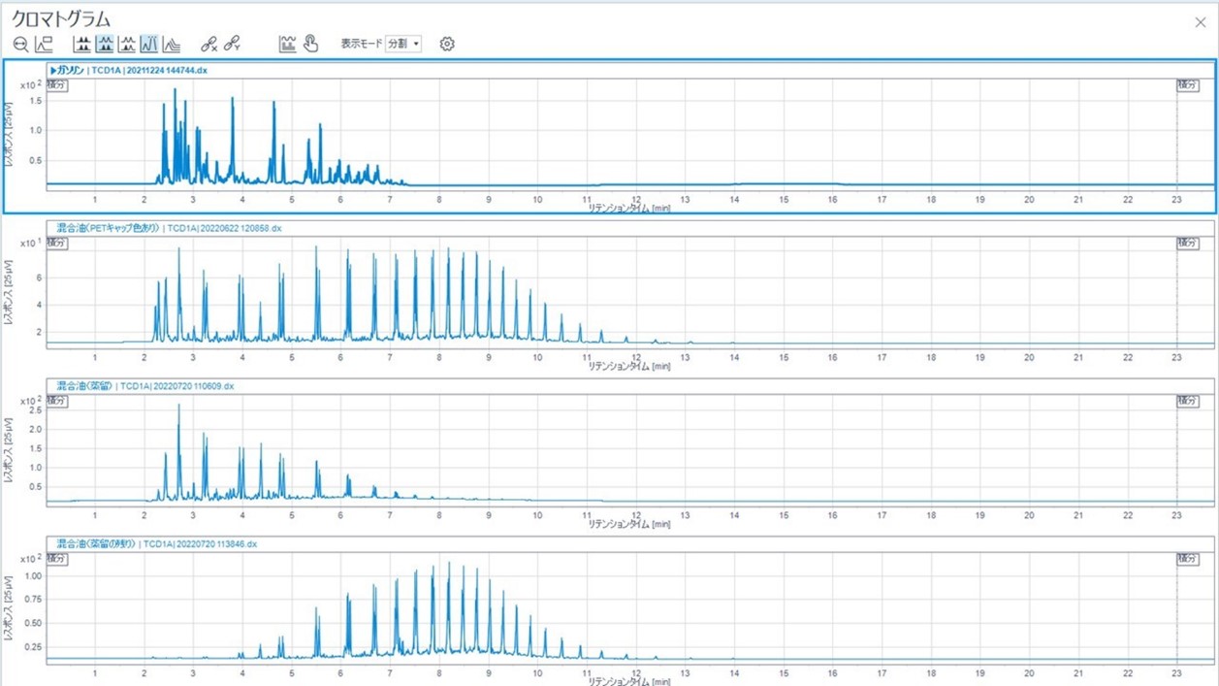The image size is (1219, 686).
Task: Select the first chromatogram layout icon
Action: pyautogui.click(x=82, y=44)
